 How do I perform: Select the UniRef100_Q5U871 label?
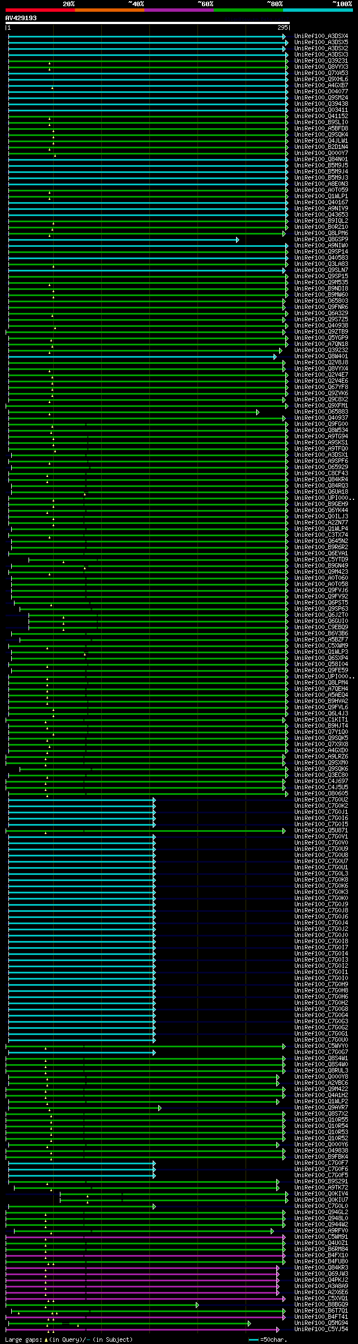tap(321, 831)
